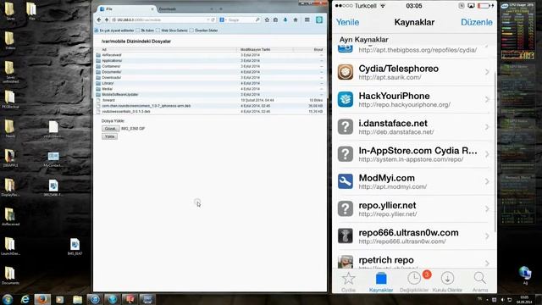Image resolution: width=542 pixels, height=305 pixels.
Task: Expand the HackYouriPhone row chevron
Action: (487, 99)
